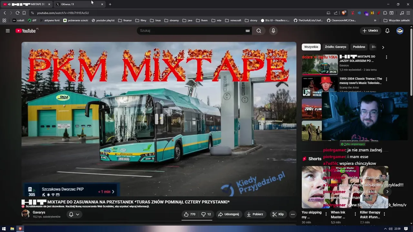Open the 'minecraft' bookmarks folder

click(x=233, y=20)
